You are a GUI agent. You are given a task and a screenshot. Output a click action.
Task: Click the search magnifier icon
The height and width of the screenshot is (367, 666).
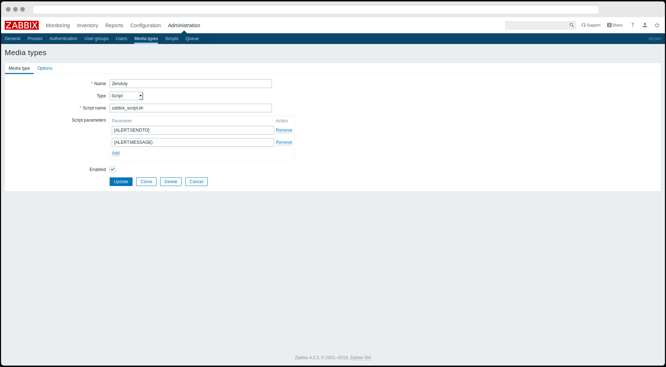[572, 25]
